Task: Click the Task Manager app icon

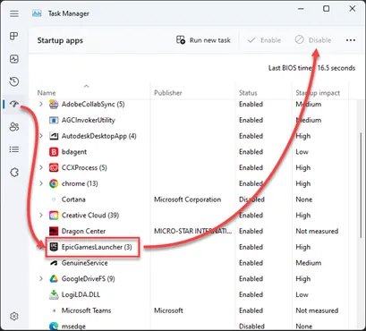Action: click(37, 13)
